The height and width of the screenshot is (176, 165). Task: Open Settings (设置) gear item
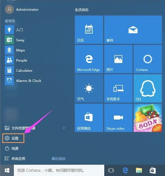(13, 138)
